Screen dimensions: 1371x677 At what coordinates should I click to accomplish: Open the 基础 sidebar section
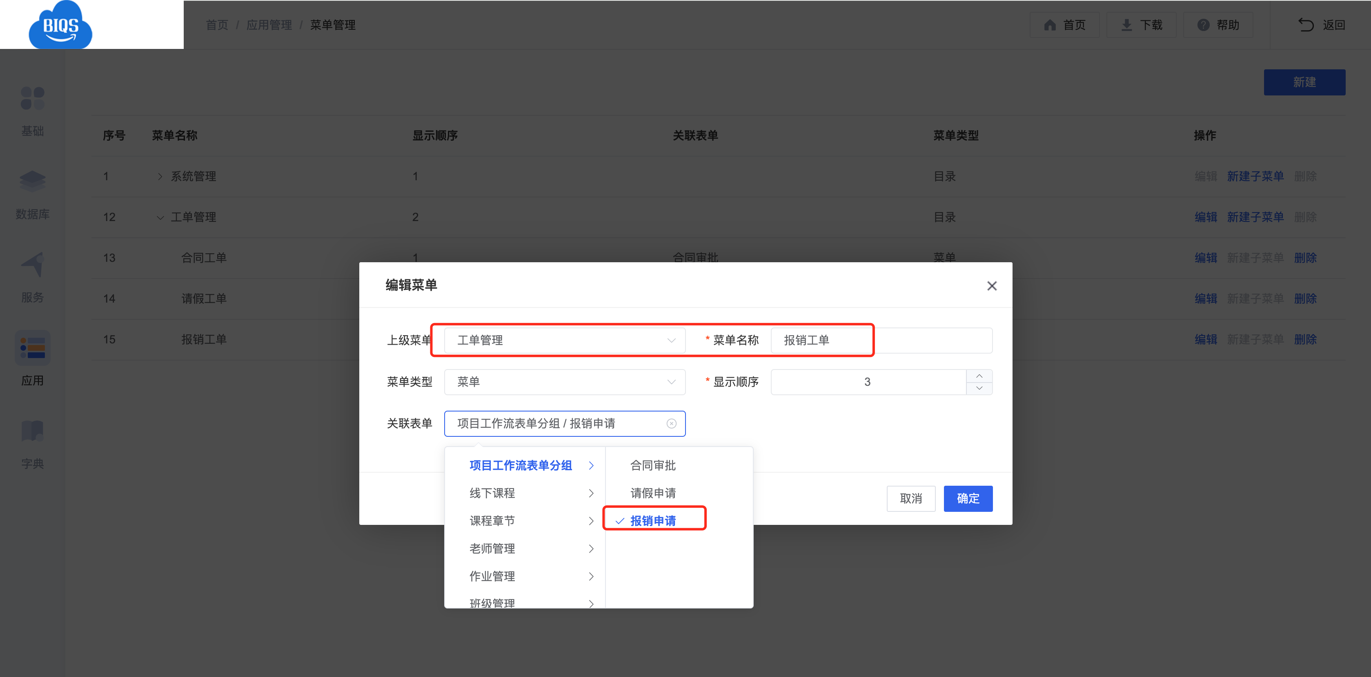pyautogui.click(x=33, y=112)
